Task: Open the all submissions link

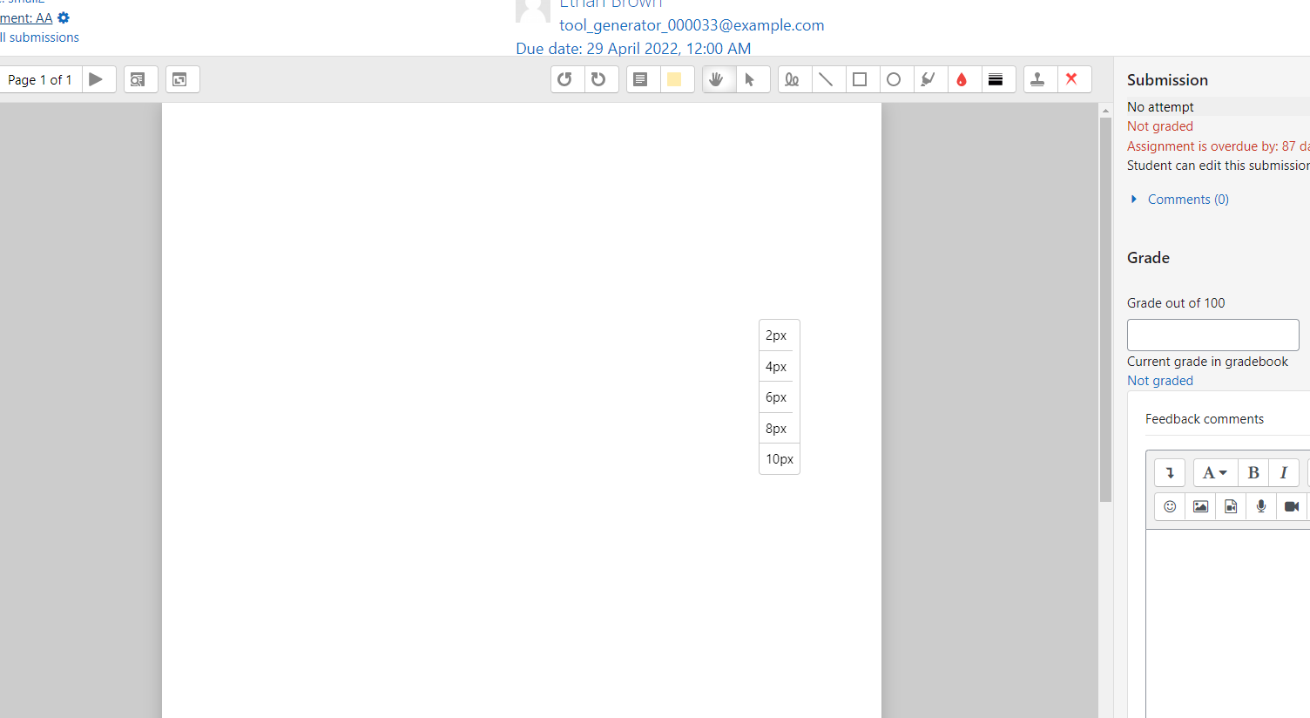Action: (39, 37)
